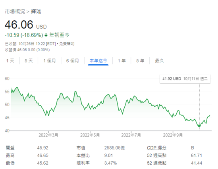
Task: Click the 2022年5月 axis label
Action: (90, 135)
